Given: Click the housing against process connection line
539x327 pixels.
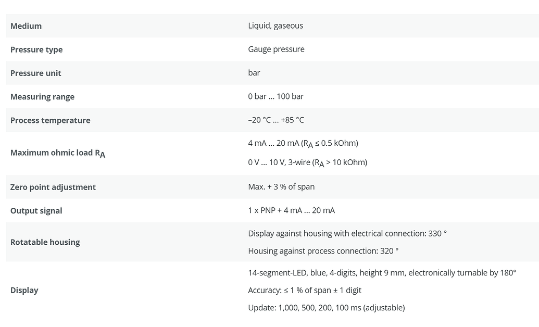Looking at the screenshot, I should click(x=323, y=251).
